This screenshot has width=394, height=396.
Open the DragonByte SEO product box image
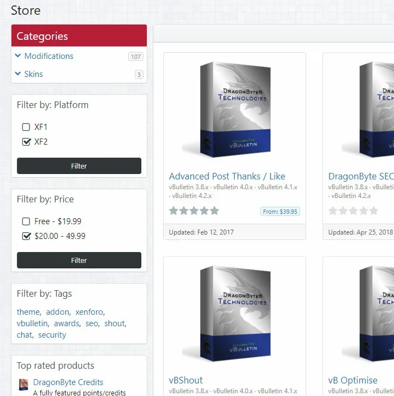pyautogui.click(x=368, y=109)
